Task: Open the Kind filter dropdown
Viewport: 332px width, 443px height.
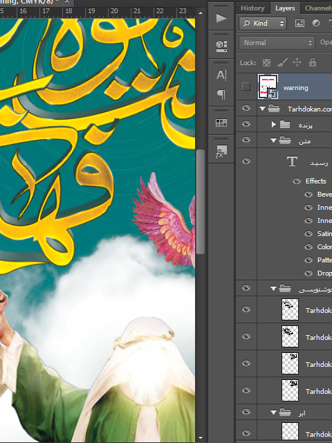Action: point(263,24)
